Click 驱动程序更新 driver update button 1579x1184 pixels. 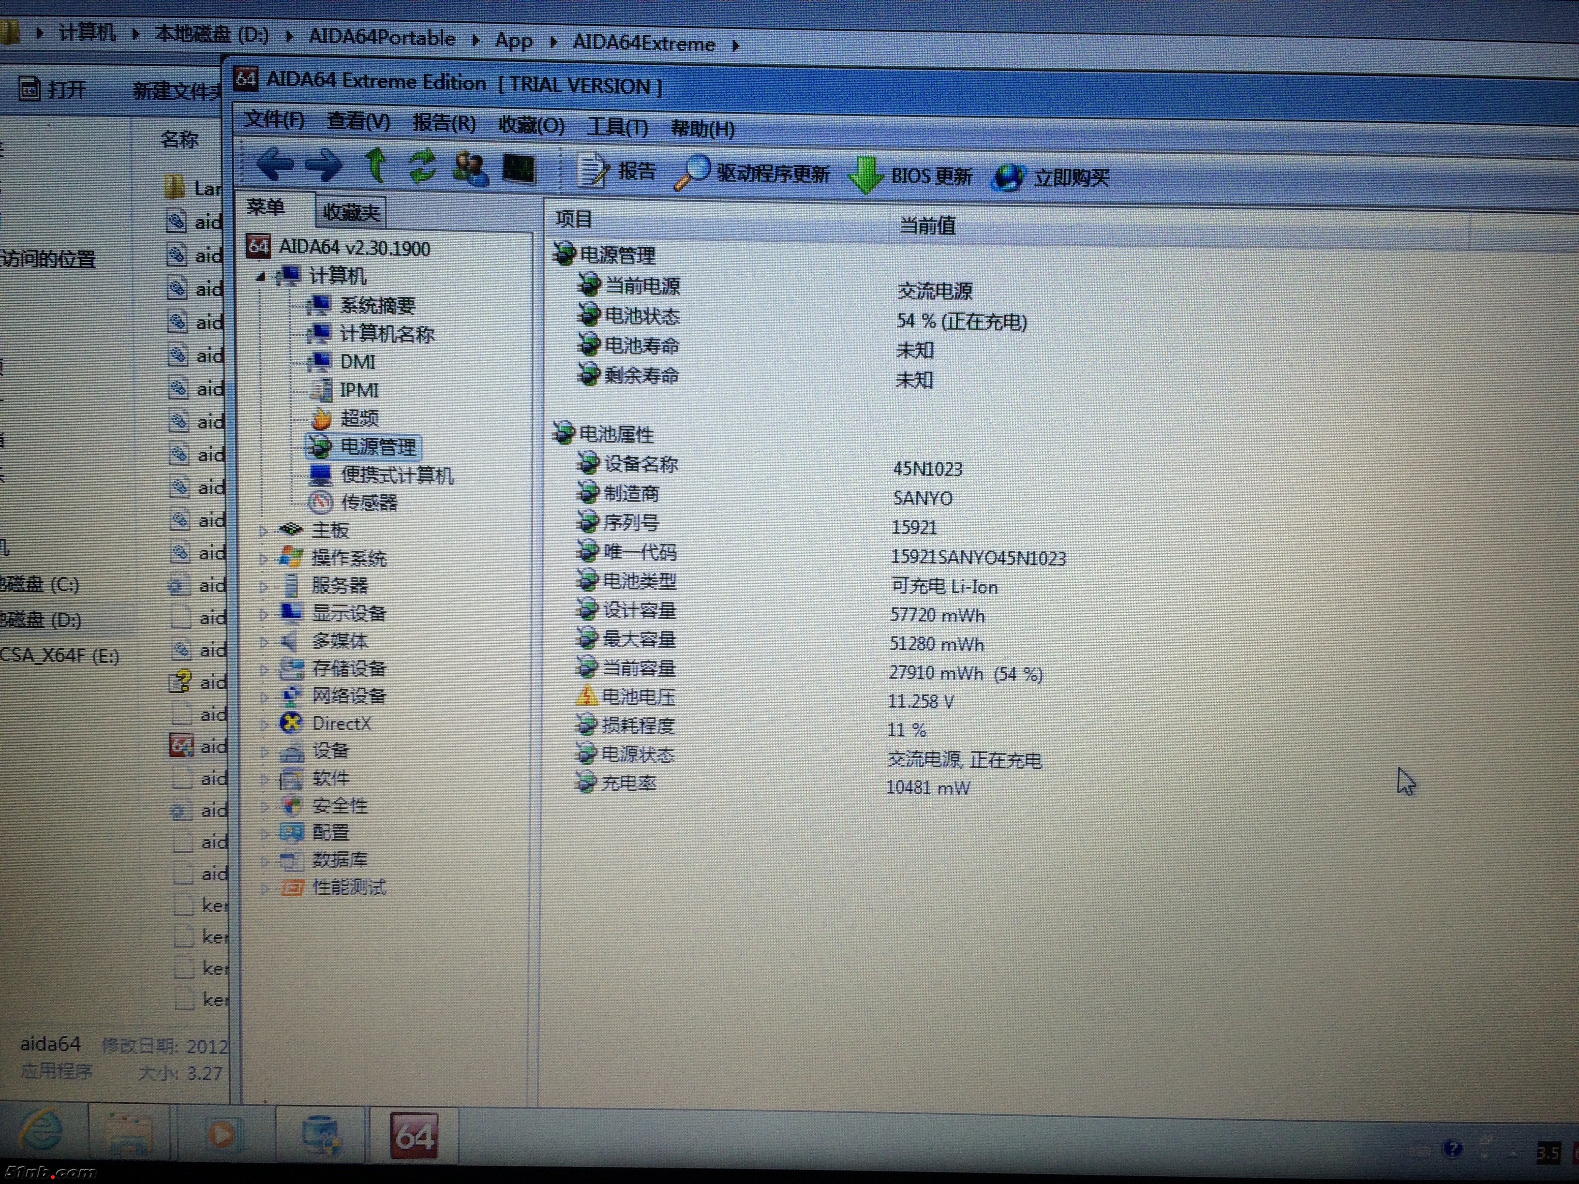pyautogui.click(x=753, y=174)
